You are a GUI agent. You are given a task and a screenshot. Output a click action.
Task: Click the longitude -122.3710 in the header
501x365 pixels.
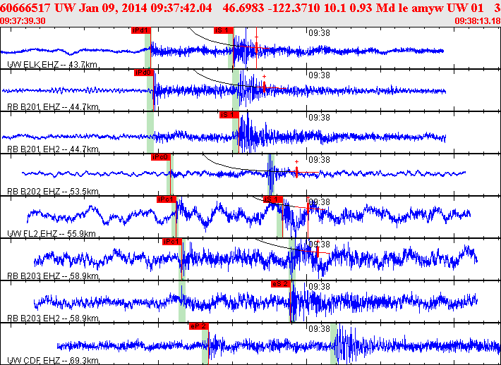[x=295, y=8]
